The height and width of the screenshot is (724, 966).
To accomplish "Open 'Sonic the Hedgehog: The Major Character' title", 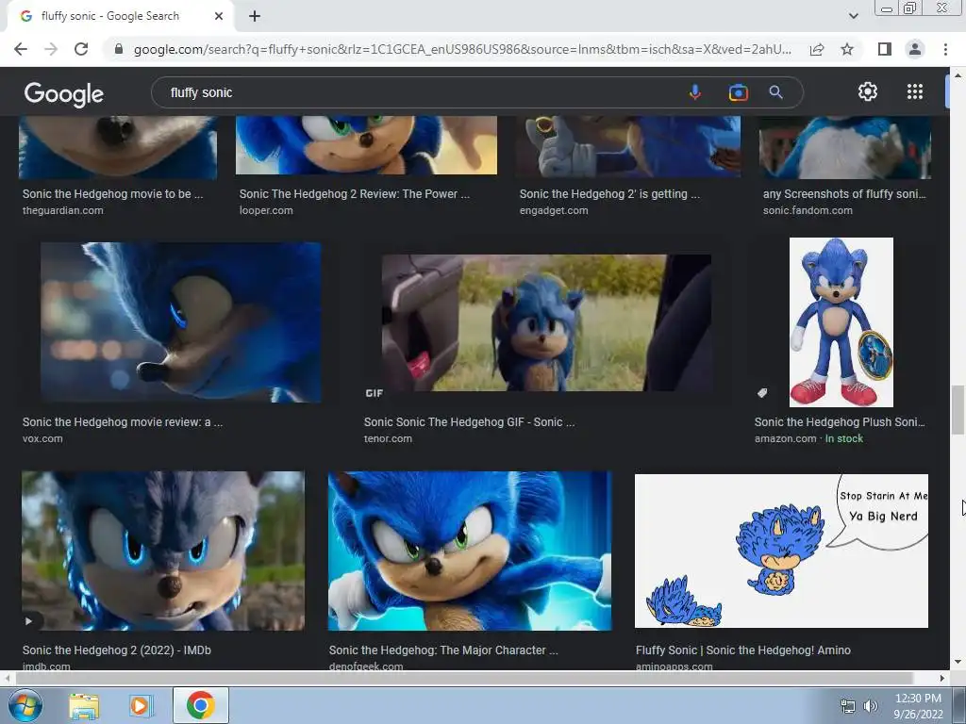I will coord(443,650).
